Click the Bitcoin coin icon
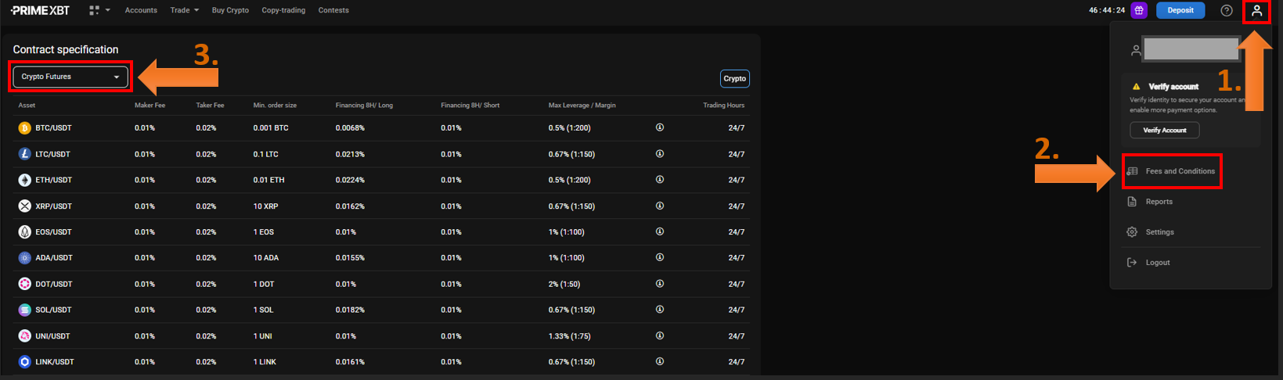The image size is (1283, 380). [x=24, y=128]
